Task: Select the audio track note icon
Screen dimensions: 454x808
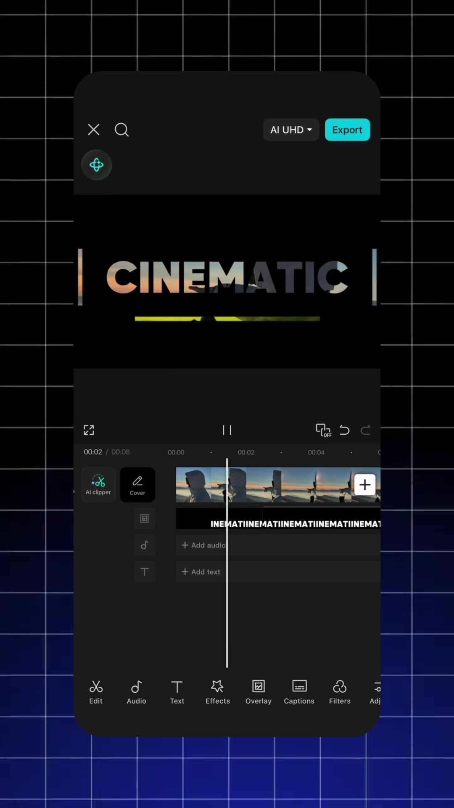Action: click(x=145, y=545)
